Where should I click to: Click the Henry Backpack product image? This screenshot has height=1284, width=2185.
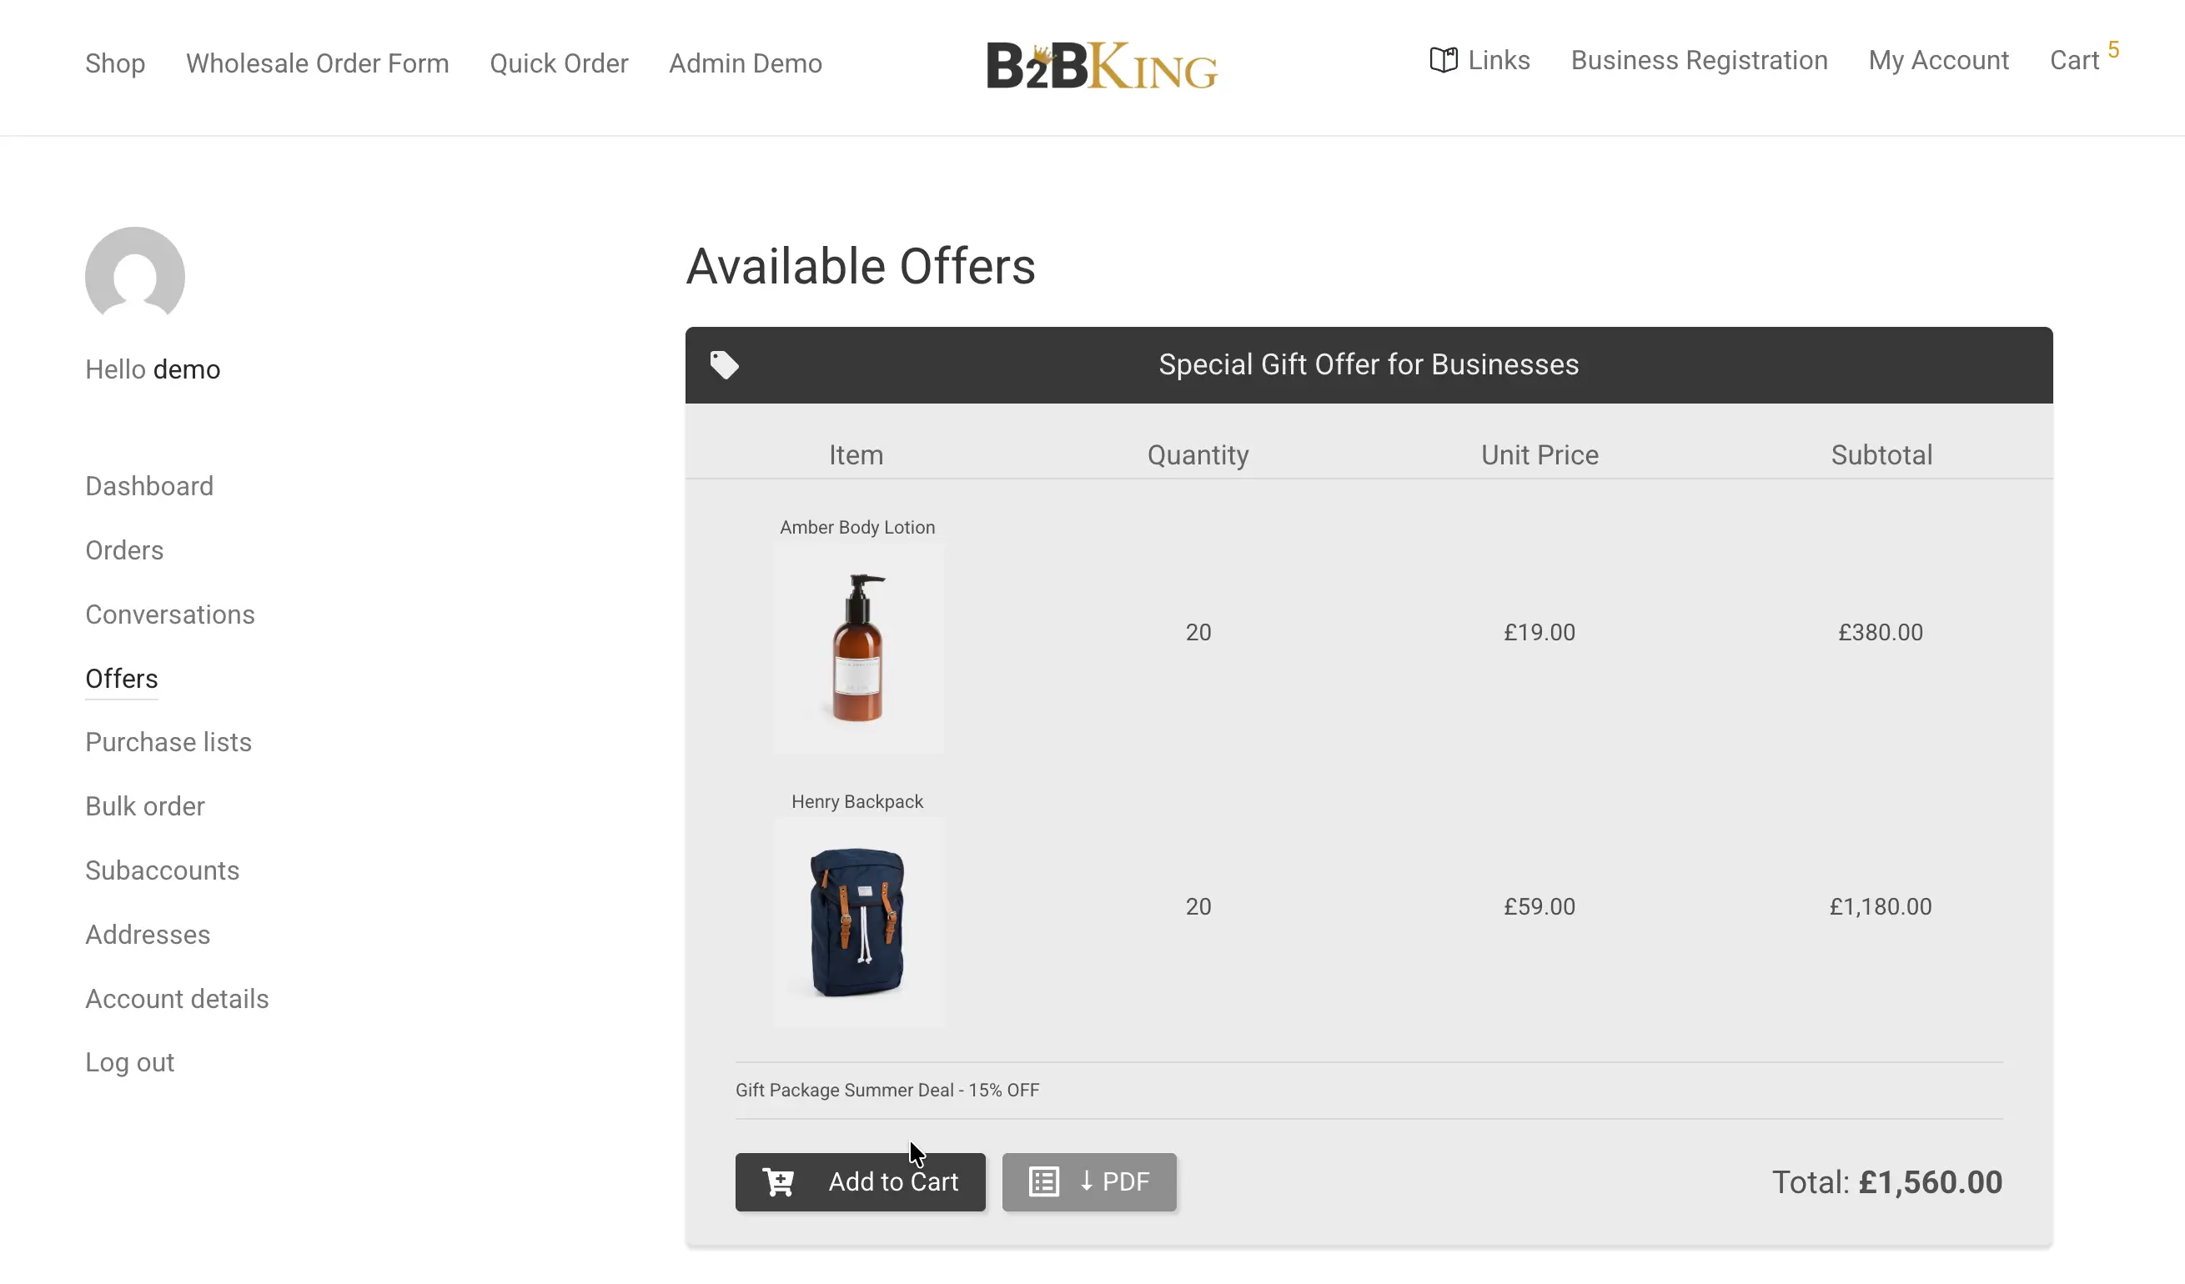point(857,921)
